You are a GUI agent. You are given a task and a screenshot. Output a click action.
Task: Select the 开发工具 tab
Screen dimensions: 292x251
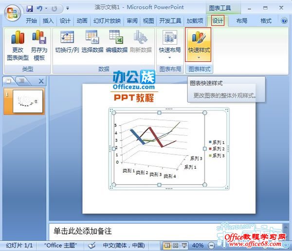click(x=170, y=20)
